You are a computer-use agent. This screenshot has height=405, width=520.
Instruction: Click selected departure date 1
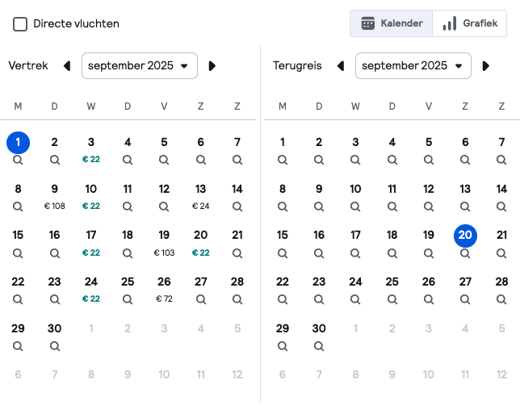click(19, 143)
